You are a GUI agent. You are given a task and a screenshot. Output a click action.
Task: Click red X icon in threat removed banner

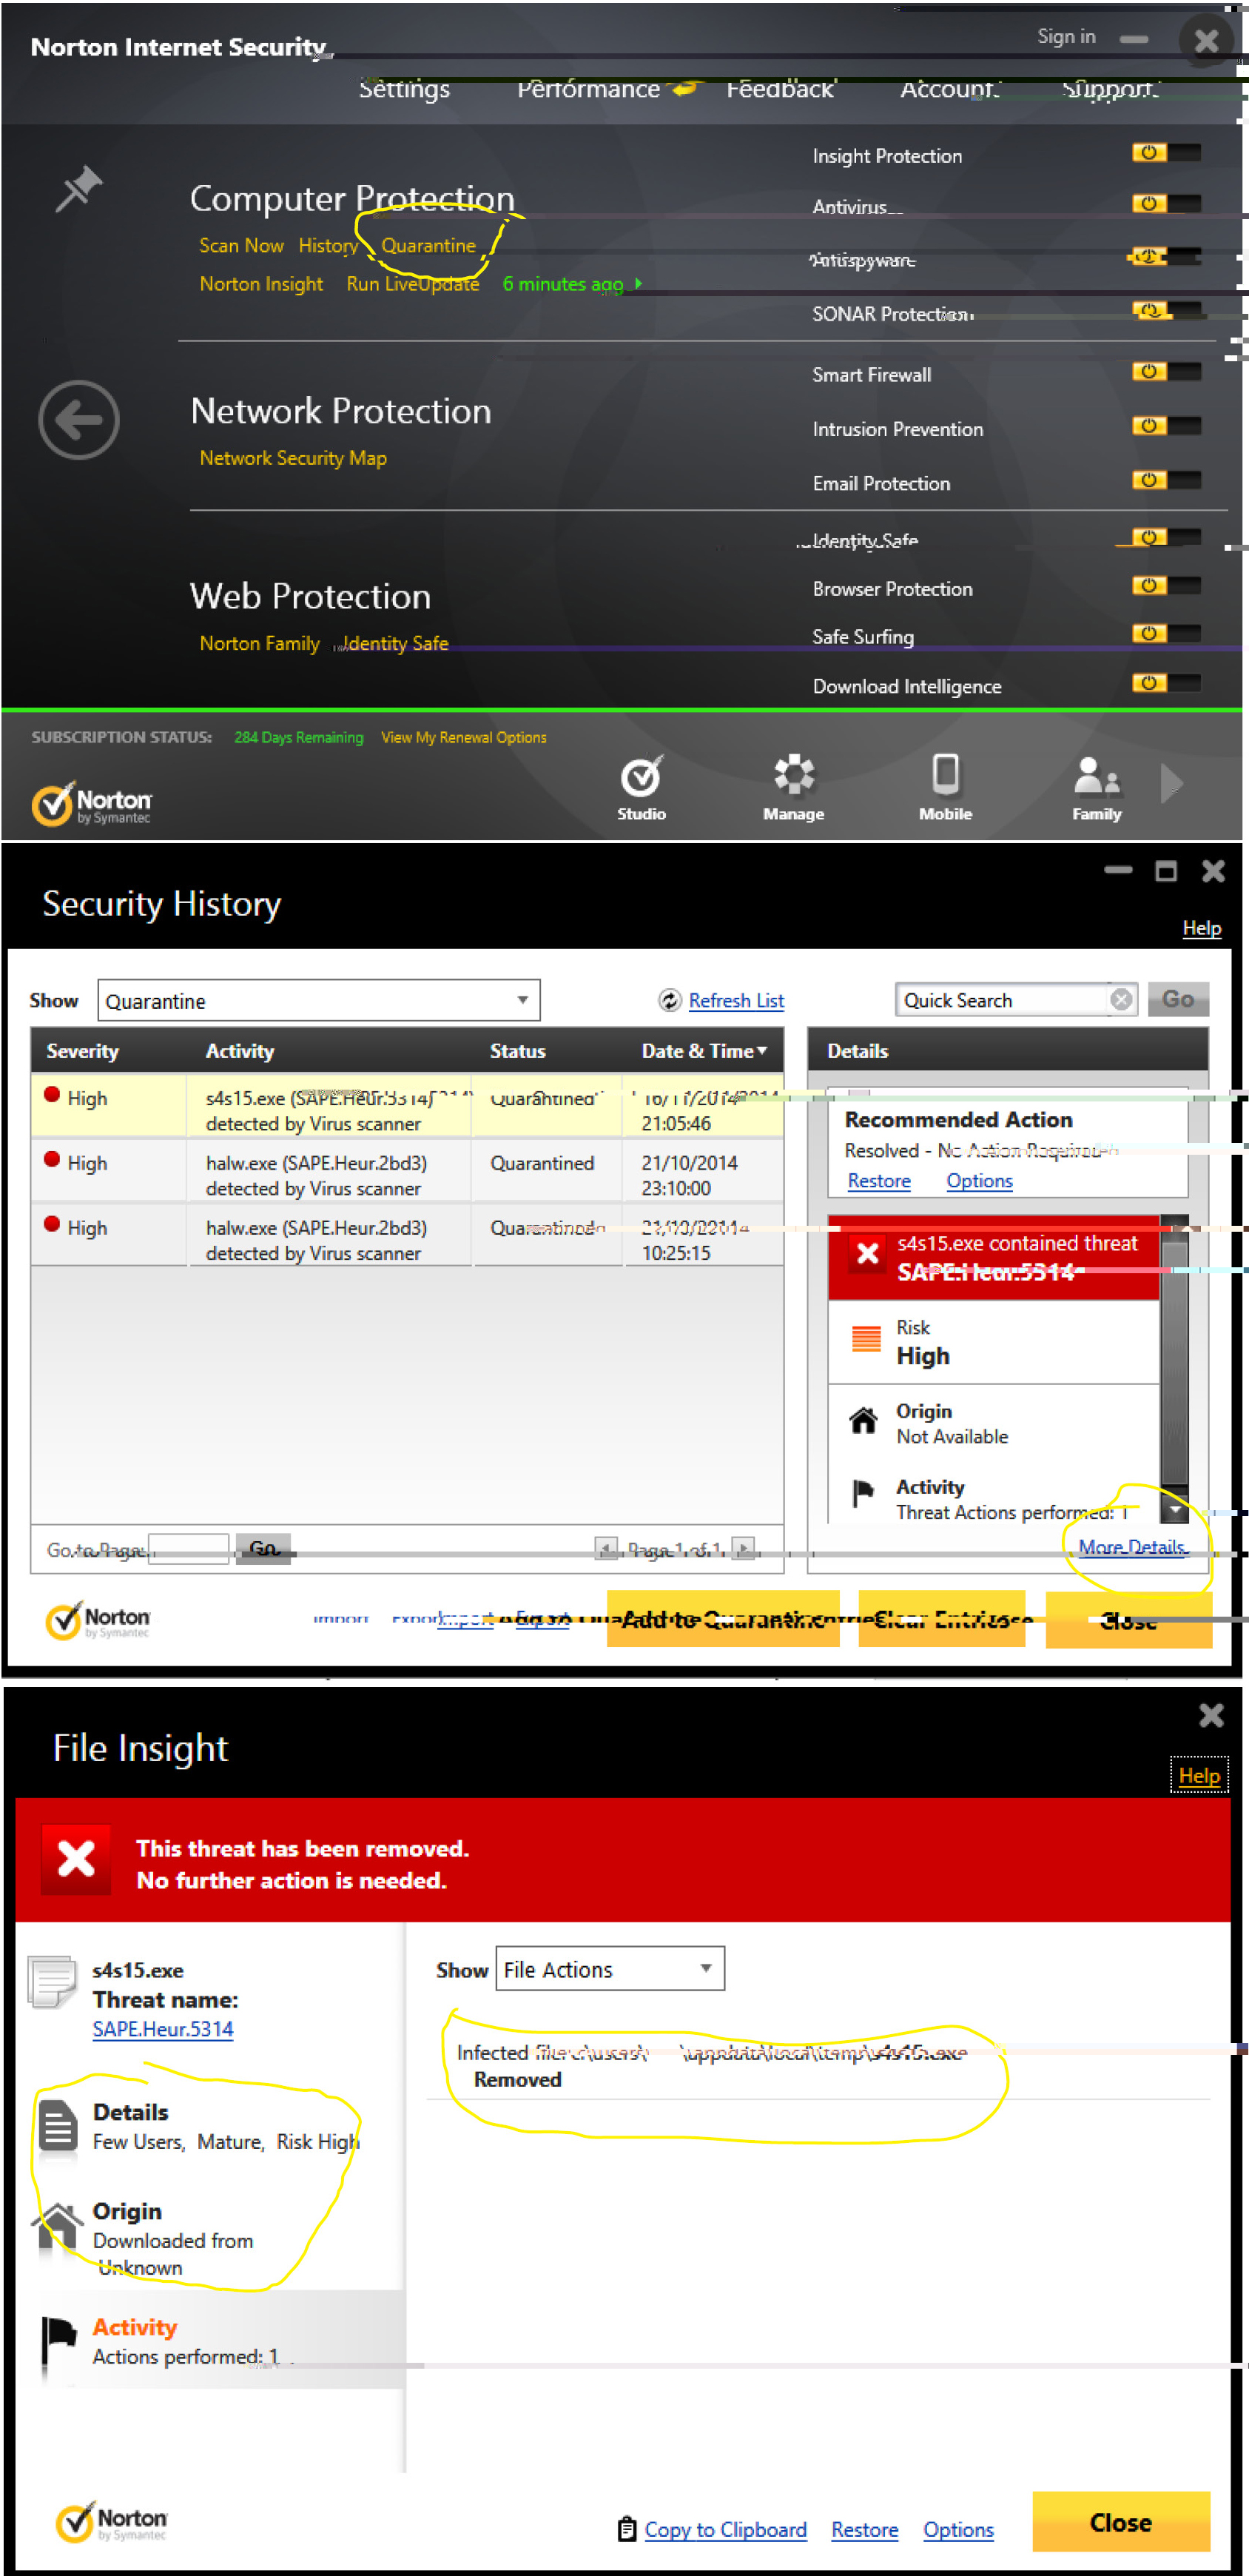(76, 1859)
